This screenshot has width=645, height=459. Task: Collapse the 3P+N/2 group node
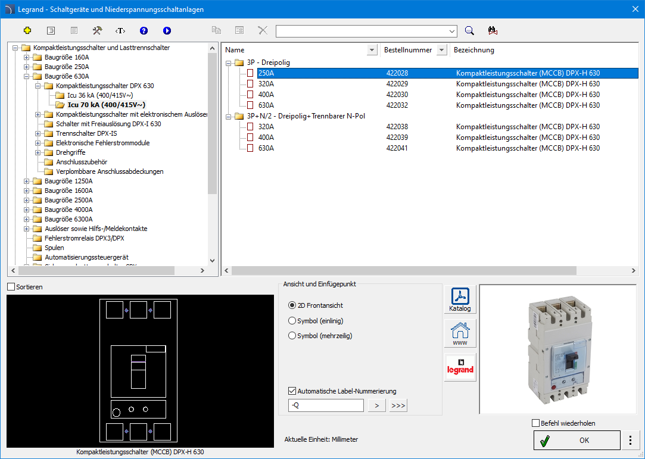click(228, 117)
